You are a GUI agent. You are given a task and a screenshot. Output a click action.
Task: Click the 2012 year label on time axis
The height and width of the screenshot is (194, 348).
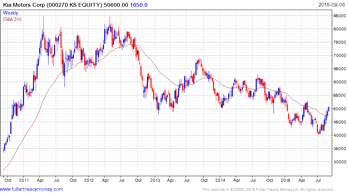(89, 180)
